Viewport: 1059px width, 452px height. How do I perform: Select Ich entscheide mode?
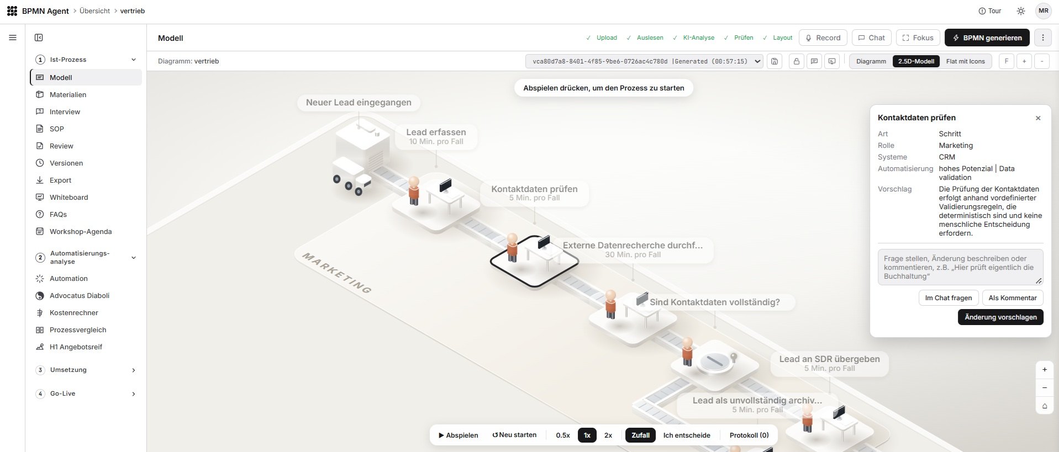[687, 435]
